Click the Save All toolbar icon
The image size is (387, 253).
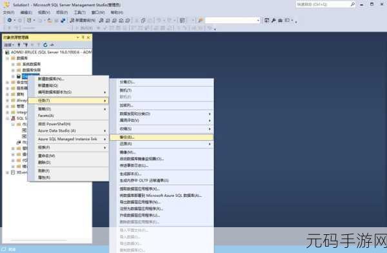(63, 20)
